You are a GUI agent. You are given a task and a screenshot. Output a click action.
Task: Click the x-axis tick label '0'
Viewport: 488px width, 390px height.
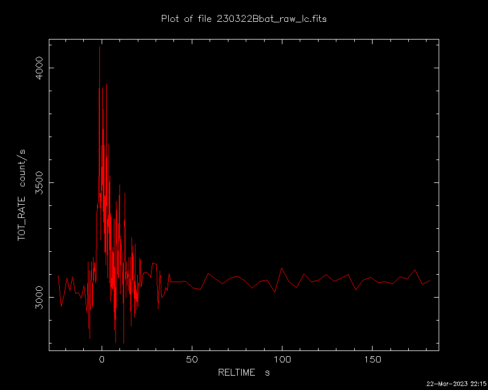tap(102, 360)
